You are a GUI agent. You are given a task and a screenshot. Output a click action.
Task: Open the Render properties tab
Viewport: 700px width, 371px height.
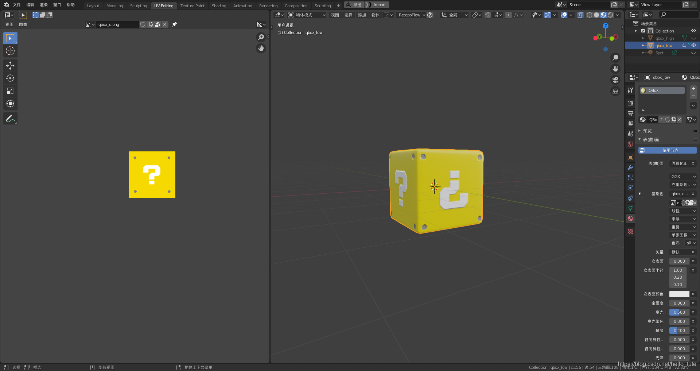(x=630, y=103)
